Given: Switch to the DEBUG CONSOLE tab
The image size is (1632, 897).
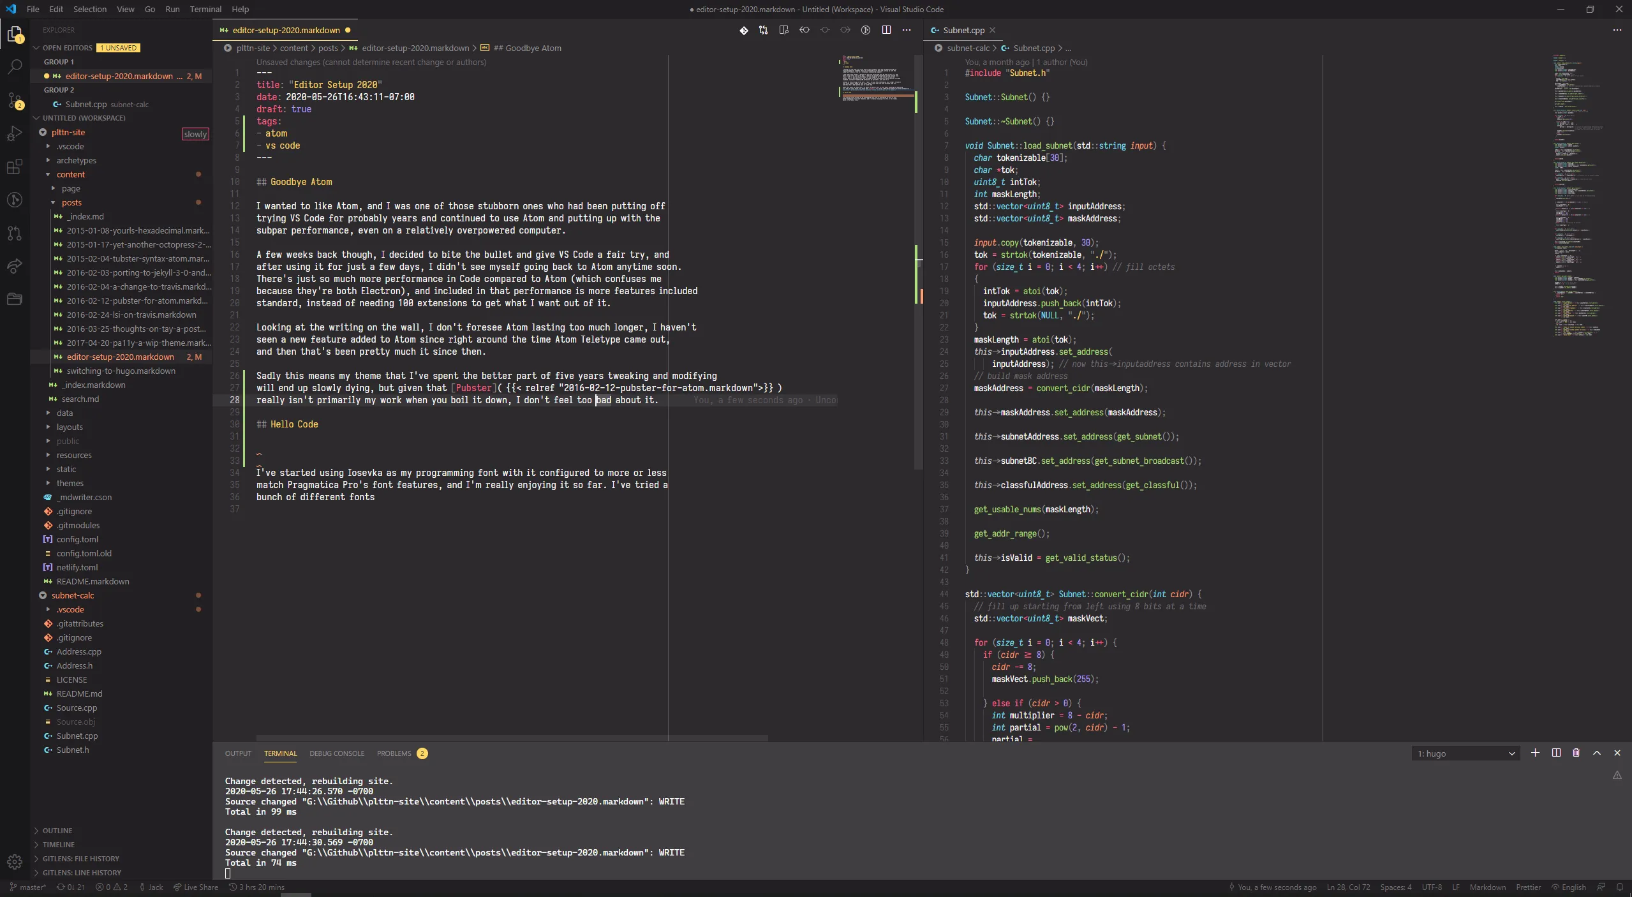Looking at the screenshot, I should pos(337,753).
